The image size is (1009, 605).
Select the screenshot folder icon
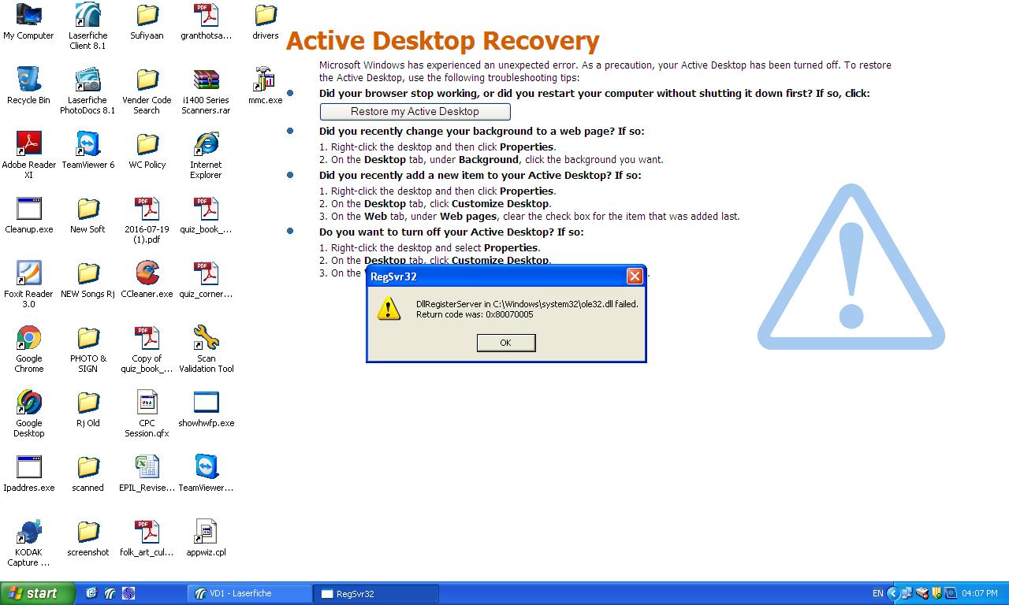[87, 539]
